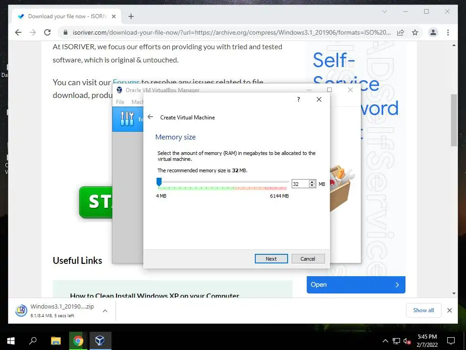466x350 pixels.
Task: Click the green START button on webpage
Action: [96, 202]
